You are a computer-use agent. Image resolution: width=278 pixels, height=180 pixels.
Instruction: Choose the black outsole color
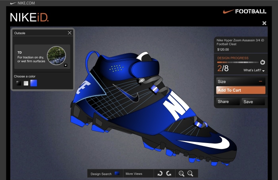click(x=19, y=83)
